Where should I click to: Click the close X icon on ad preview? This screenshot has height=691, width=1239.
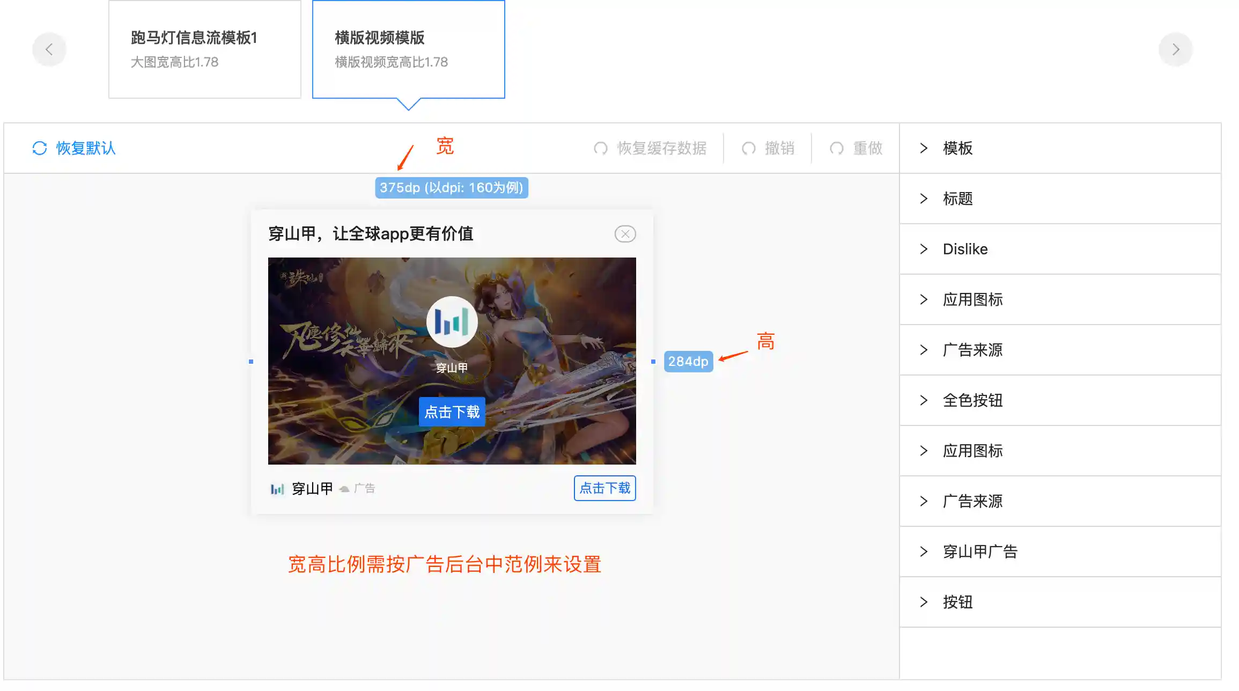[625, 234]
